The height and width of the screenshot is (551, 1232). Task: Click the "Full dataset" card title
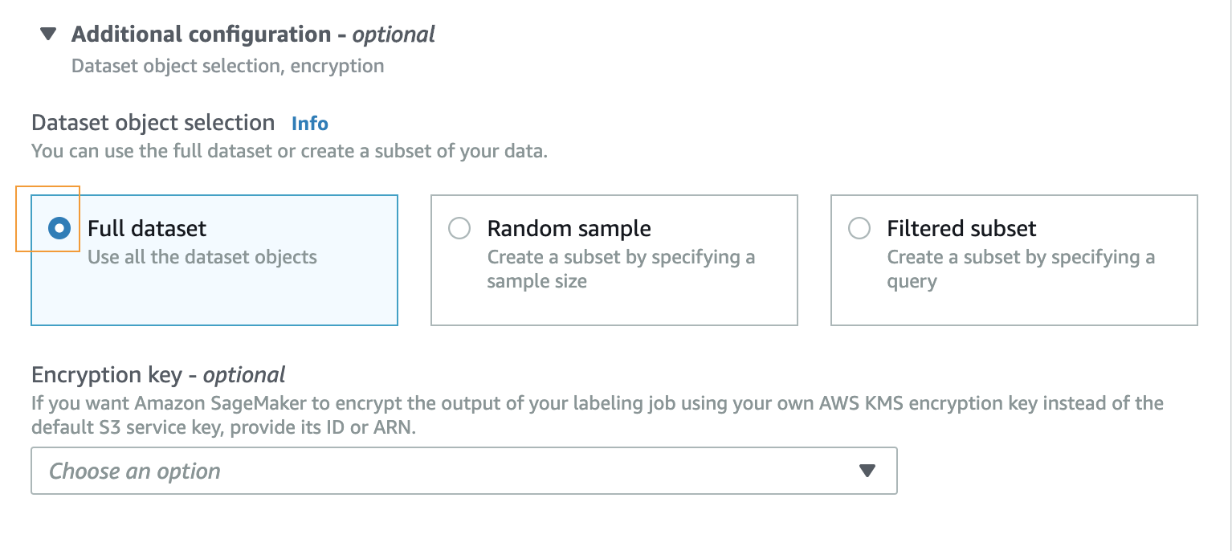147,229
